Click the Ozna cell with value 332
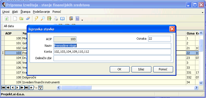This screenshot has height=98, width=206. pyautogui.click(x=190, y=78)
